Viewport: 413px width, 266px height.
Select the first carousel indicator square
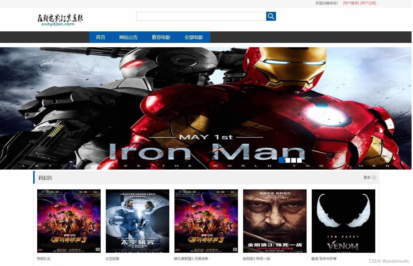281,160
